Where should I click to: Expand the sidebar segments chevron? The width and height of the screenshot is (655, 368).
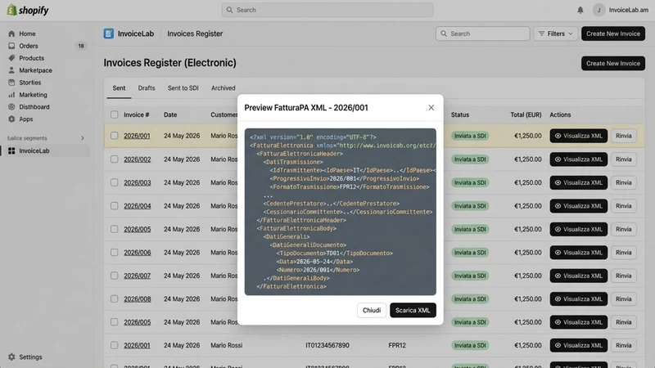(83, 138)
